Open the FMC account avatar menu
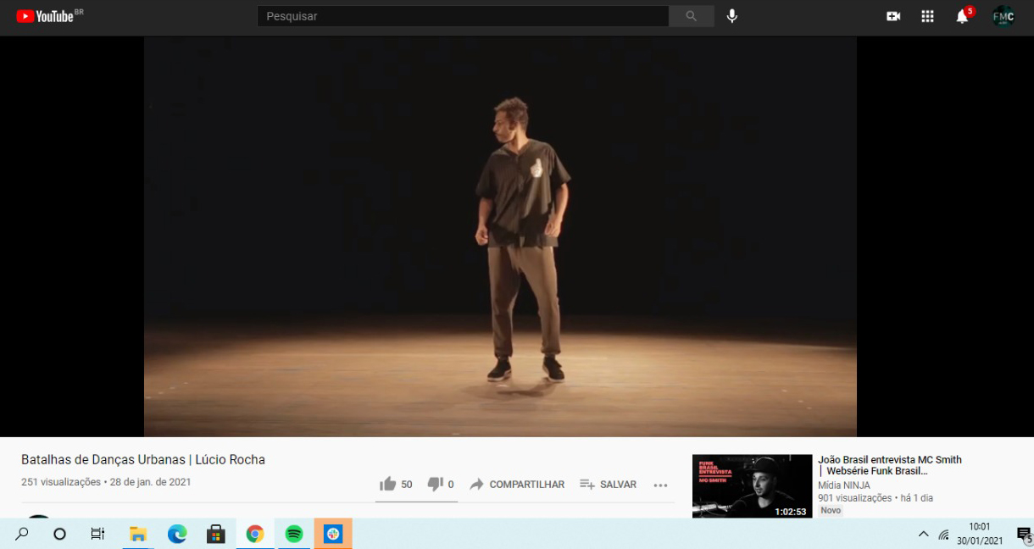1034x549 pixels. click(x=1003, y=16)
